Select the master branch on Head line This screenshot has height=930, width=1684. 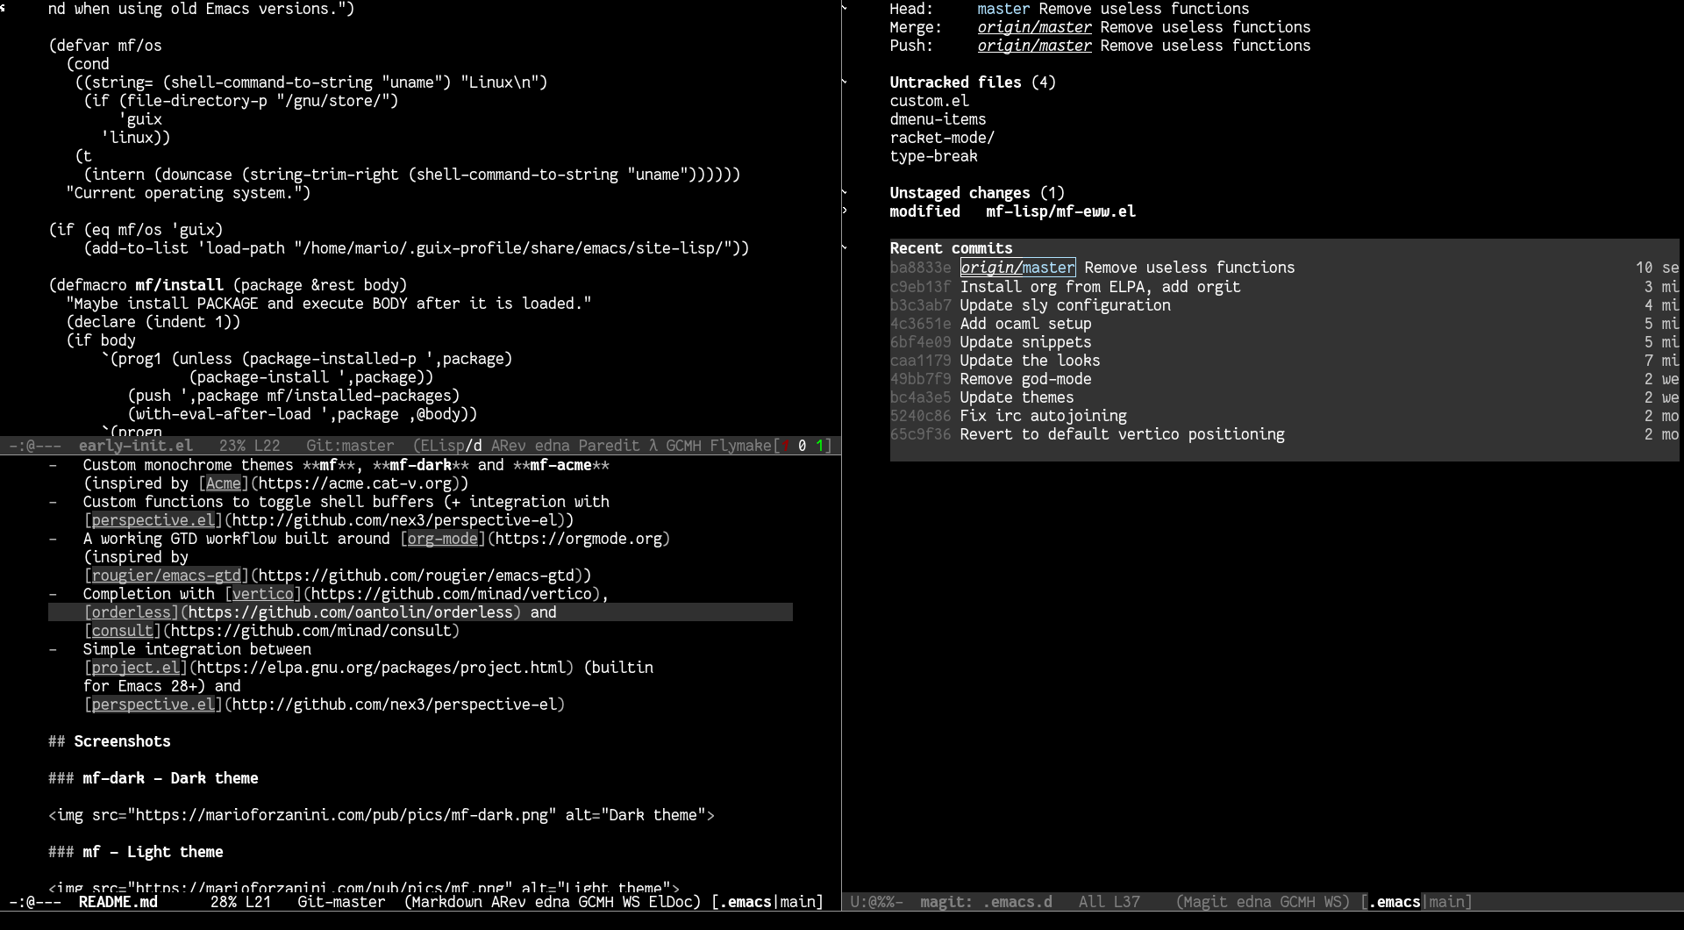1003,9
